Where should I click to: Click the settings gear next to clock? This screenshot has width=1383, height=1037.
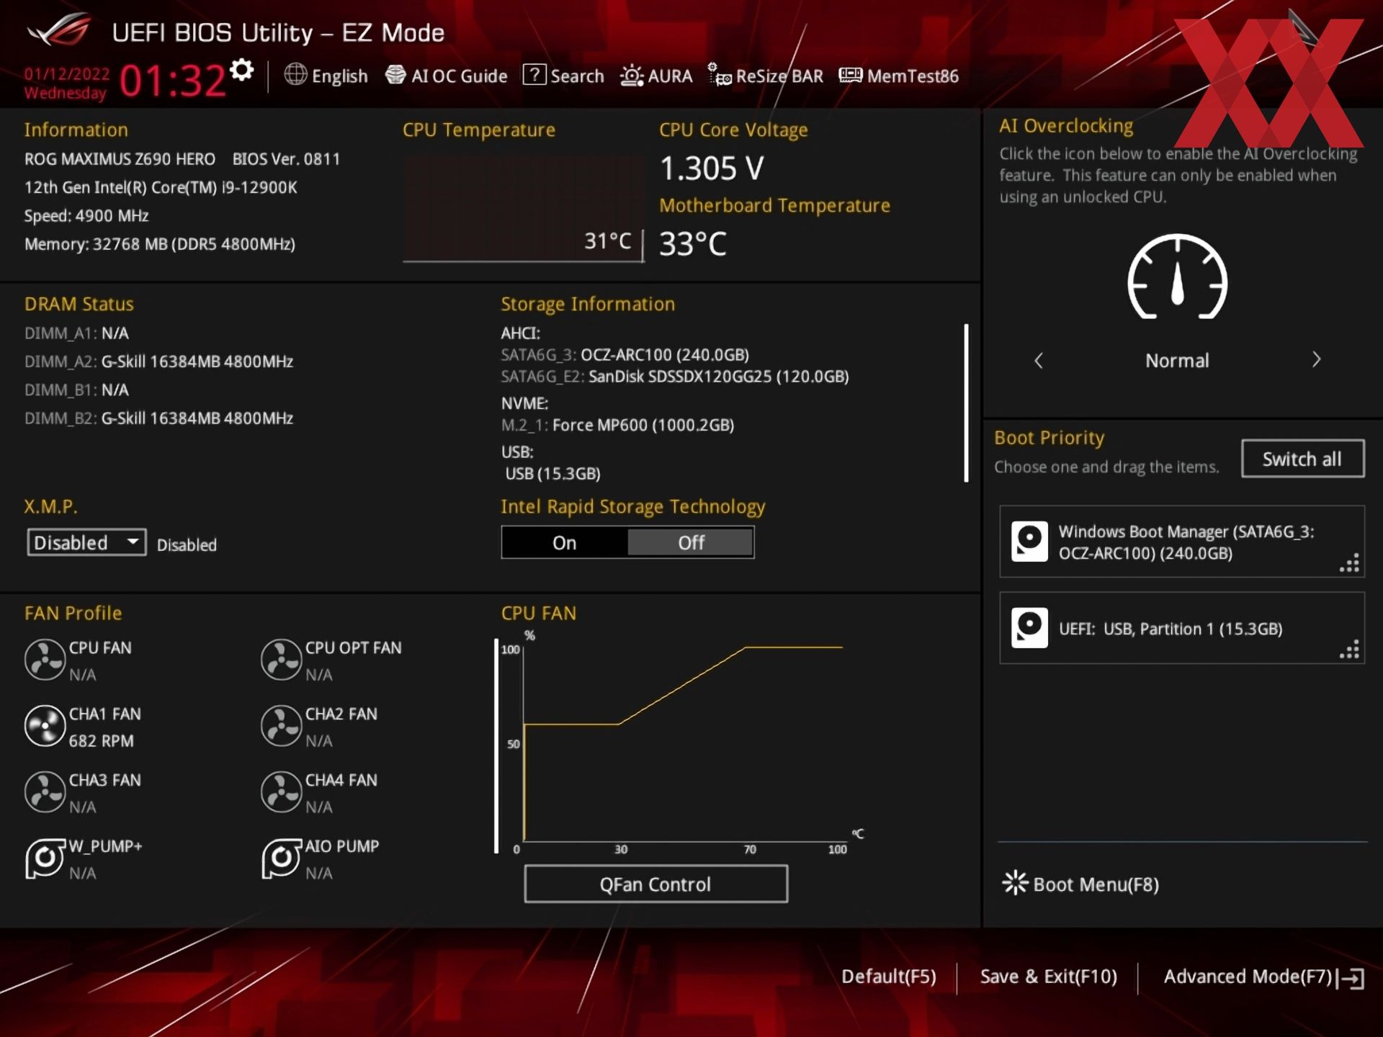click(x=242, y=71)
